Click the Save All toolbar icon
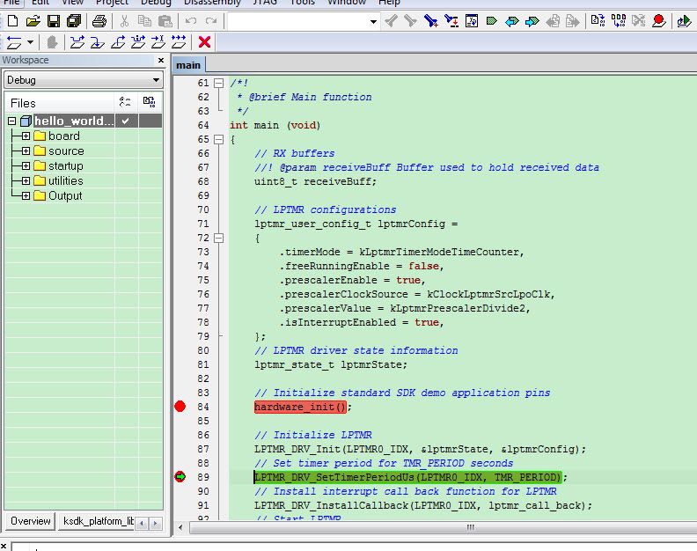 click(x=73, y=20)
